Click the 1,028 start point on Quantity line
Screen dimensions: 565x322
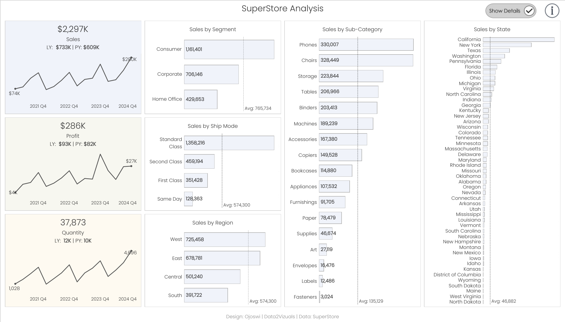tap(15, 284)
